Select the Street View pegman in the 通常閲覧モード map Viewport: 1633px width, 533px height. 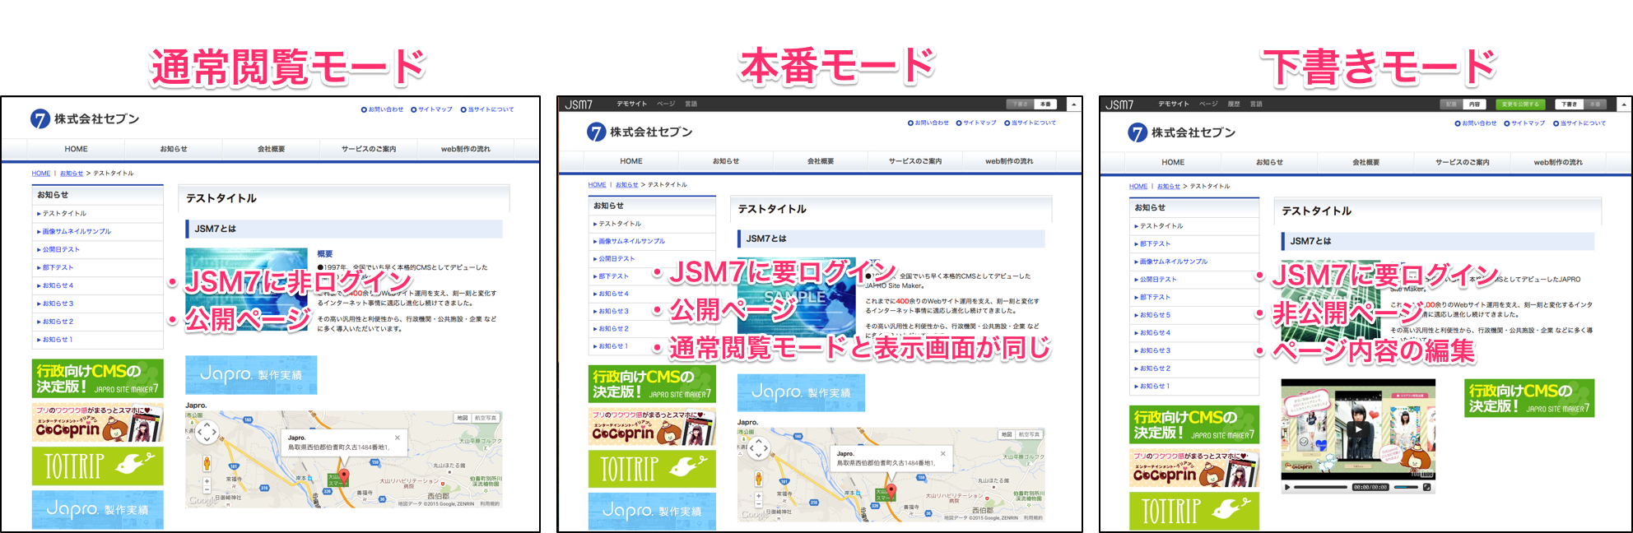(x=207, y=462)
